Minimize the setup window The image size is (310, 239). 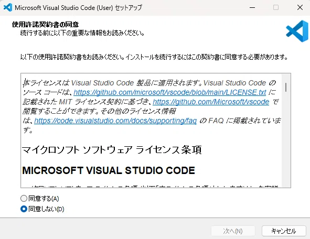coord(252,7)
